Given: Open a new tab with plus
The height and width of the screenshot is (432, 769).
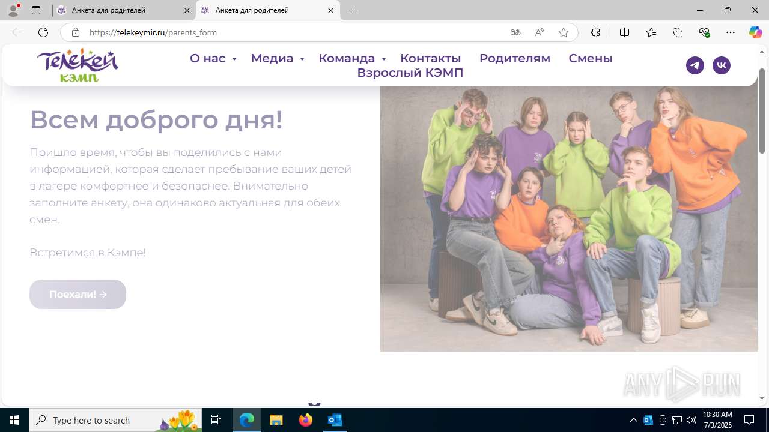Looking at the screenshot, I should point(353,10).
